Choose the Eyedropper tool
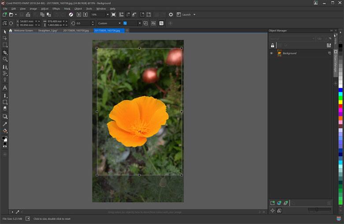 [5, 124]
